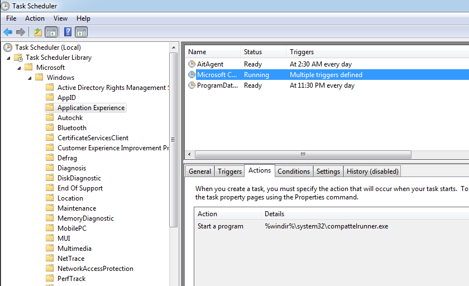469x286 pixels.
Task: Click the horizontal scrollbar in task list
Action: pyautogui.click(x=303, y=154)
